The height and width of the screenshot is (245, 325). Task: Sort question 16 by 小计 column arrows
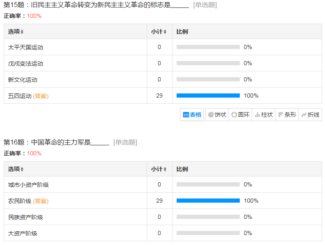[165, 169]
